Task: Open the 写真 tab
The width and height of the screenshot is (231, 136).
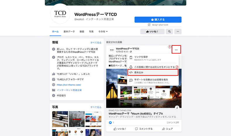Action: (91, 31)
